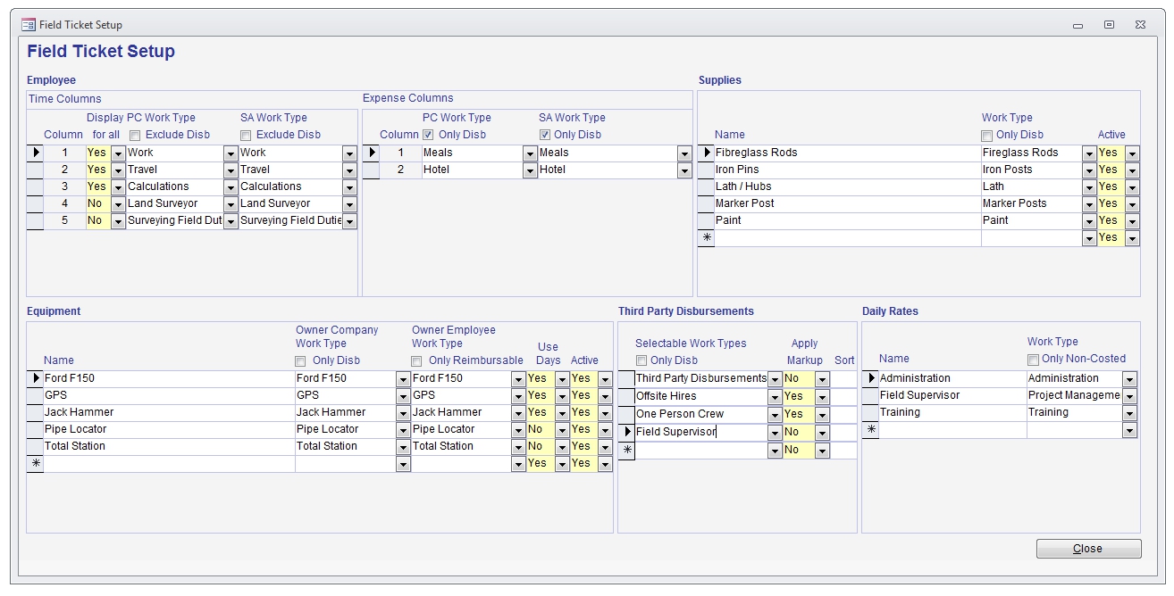Check Only Reimbursable under Owner Employee Work Type
Image resolution: width=1174 pixels, height=596 pixels.
(417, 361)
